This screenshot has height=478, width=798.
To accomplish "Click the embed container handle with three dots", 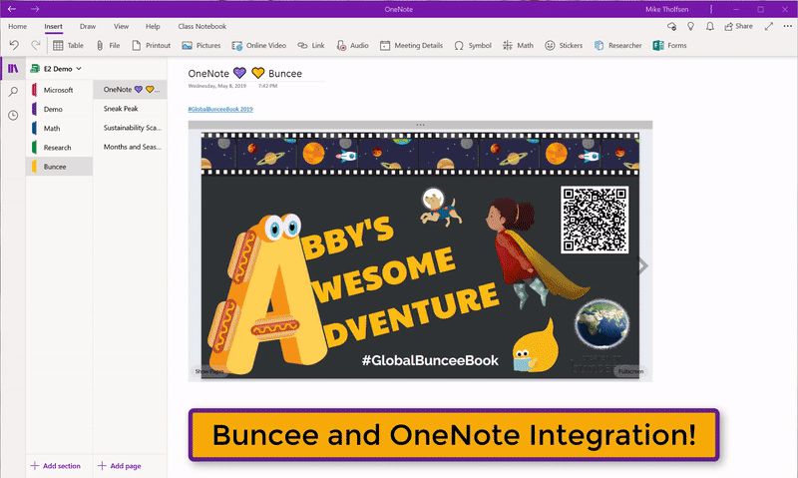I will click(x=420, y=125).
